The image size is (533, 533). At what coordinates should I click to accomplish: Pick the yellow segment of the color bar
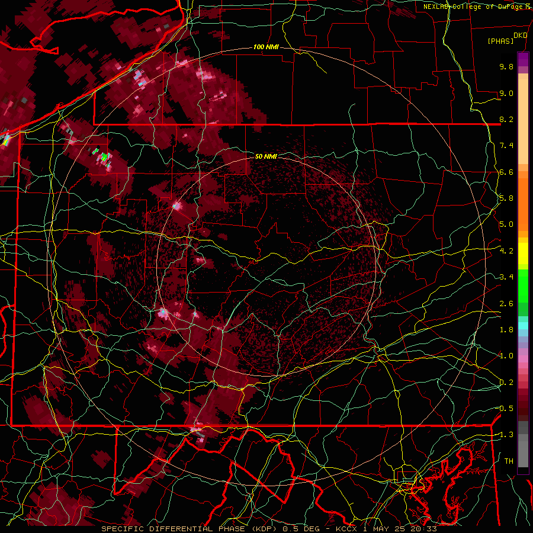pyautogui.click(x=523, y=253)
